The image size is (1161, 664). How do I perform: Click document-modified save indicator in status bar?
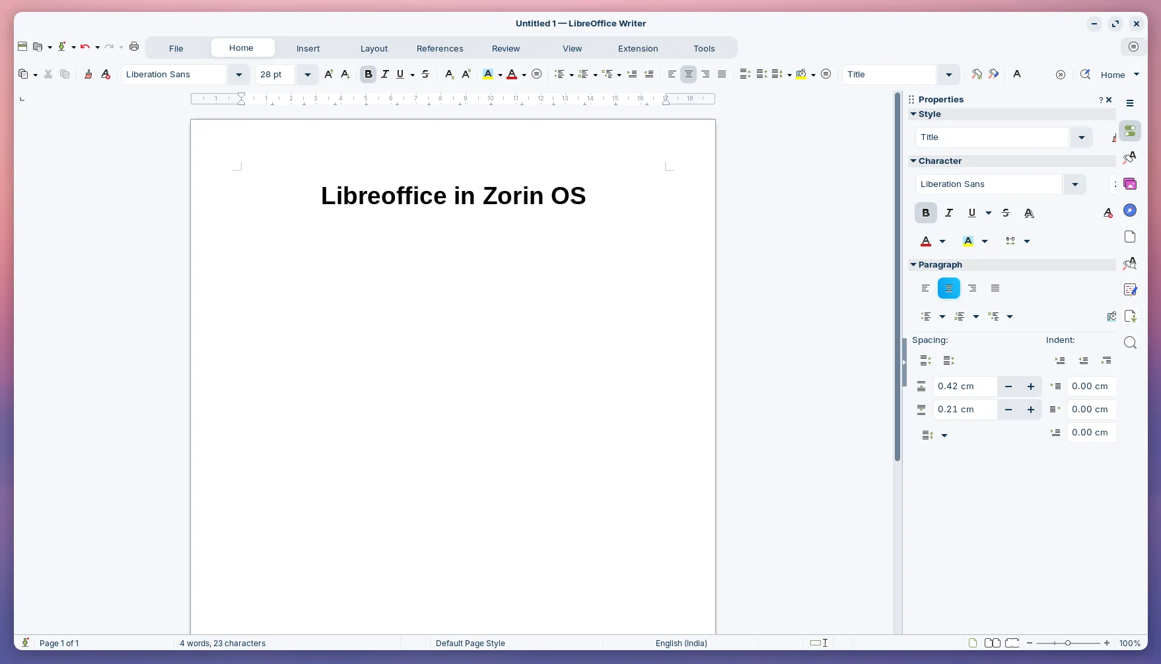[x=25, y=643]
